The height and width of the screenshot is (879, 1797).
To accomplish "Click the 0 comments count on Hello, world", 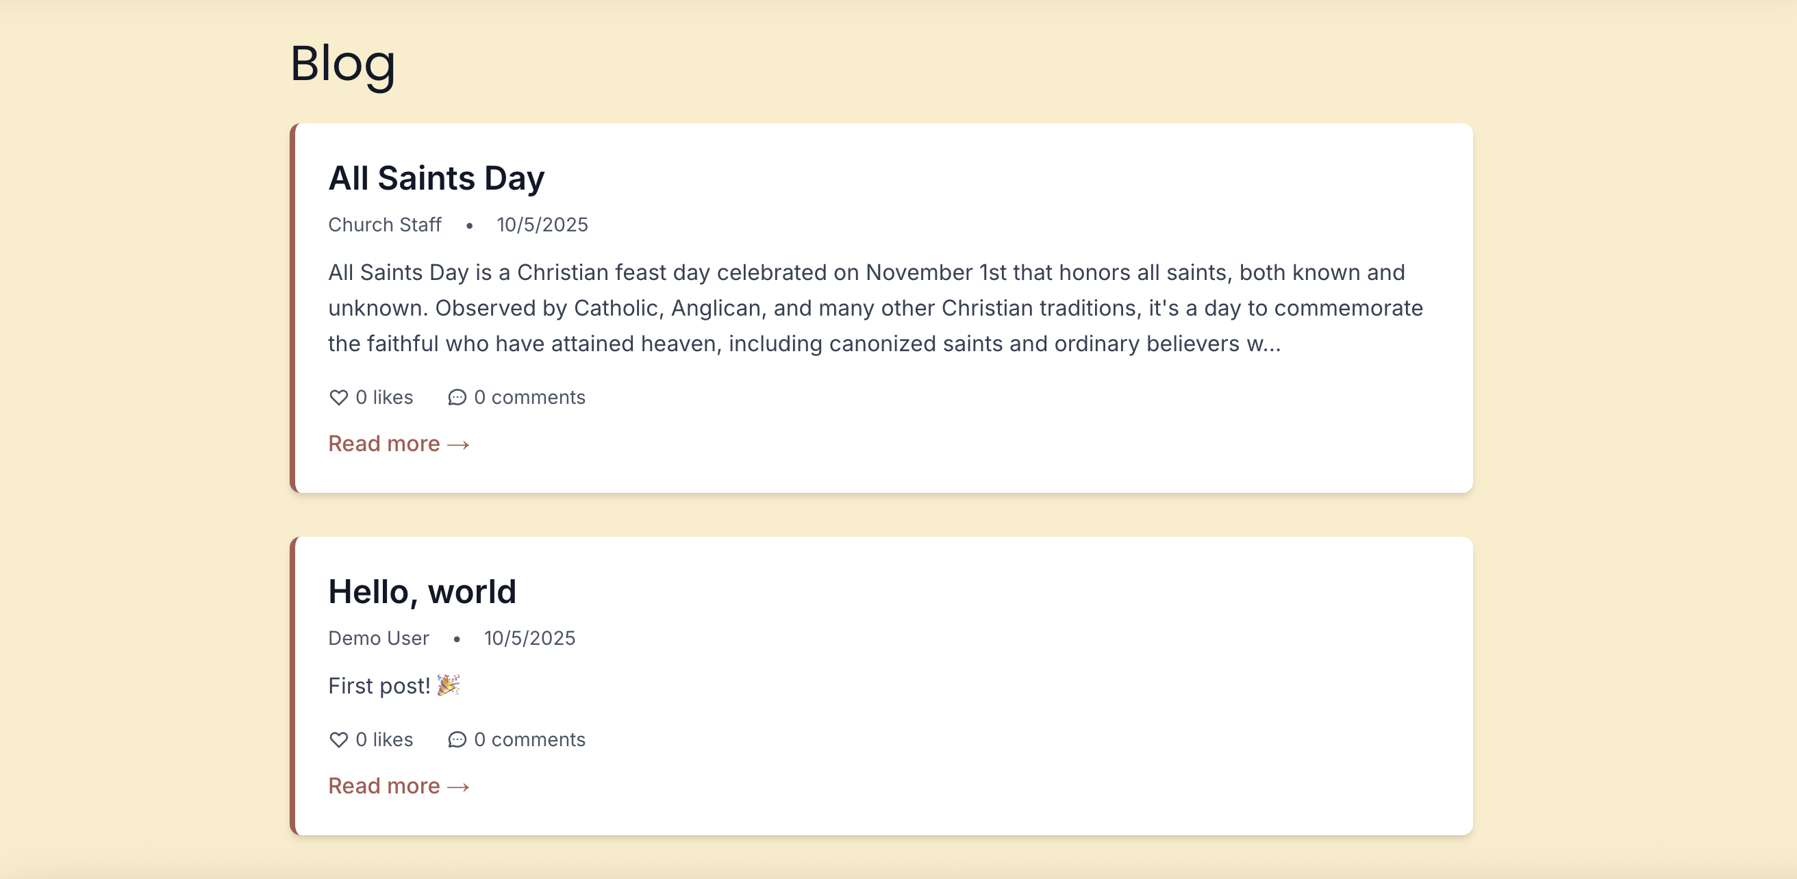I will click(529, 739).
